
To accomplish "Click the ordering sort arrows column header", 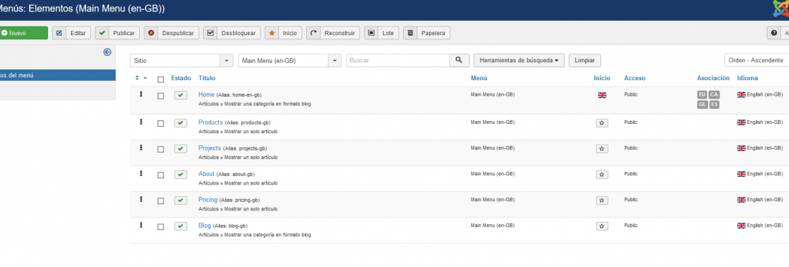I will 141,78.
